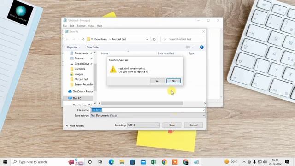
Task: Select Google Drive in the navigation pane
Action: point(82,64)
